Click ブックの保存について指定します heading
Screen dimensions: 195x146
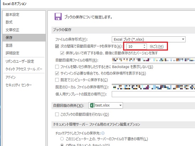point(88,17)
